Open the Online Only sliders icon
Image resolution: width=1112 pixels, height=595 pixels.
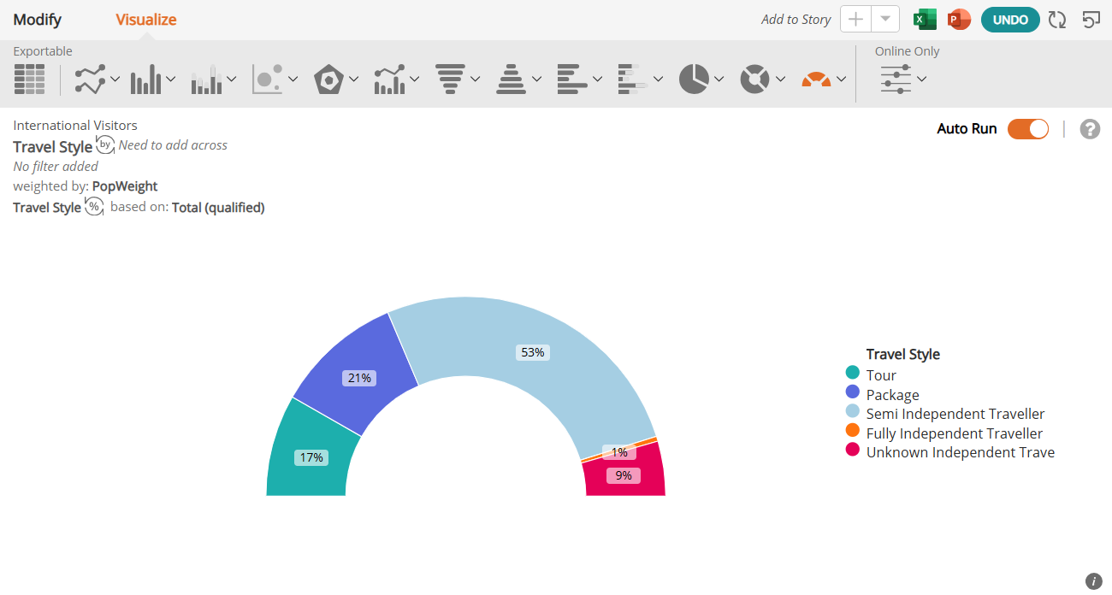(x=896, y=80)
